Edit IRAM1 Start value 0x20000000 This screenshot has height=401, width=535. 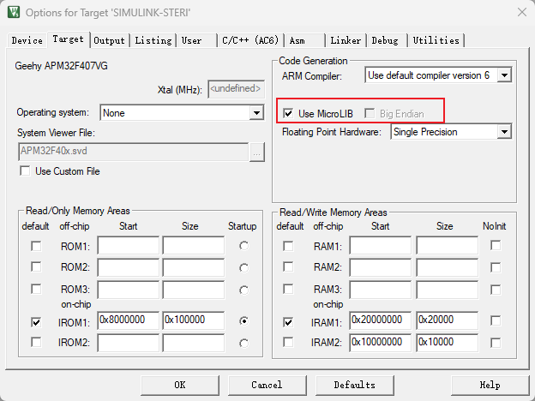381,320
